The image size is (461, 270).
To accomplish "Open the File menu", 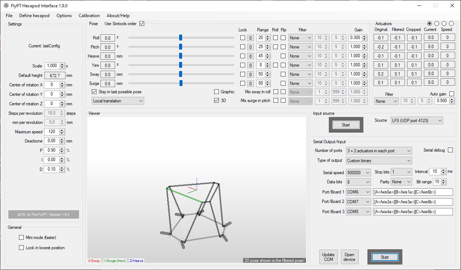I will click(9, 16).
